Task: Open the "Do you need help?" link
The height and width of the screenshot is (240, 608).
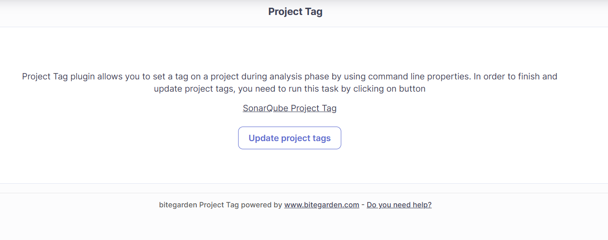Action: click(x=399, y=205)
